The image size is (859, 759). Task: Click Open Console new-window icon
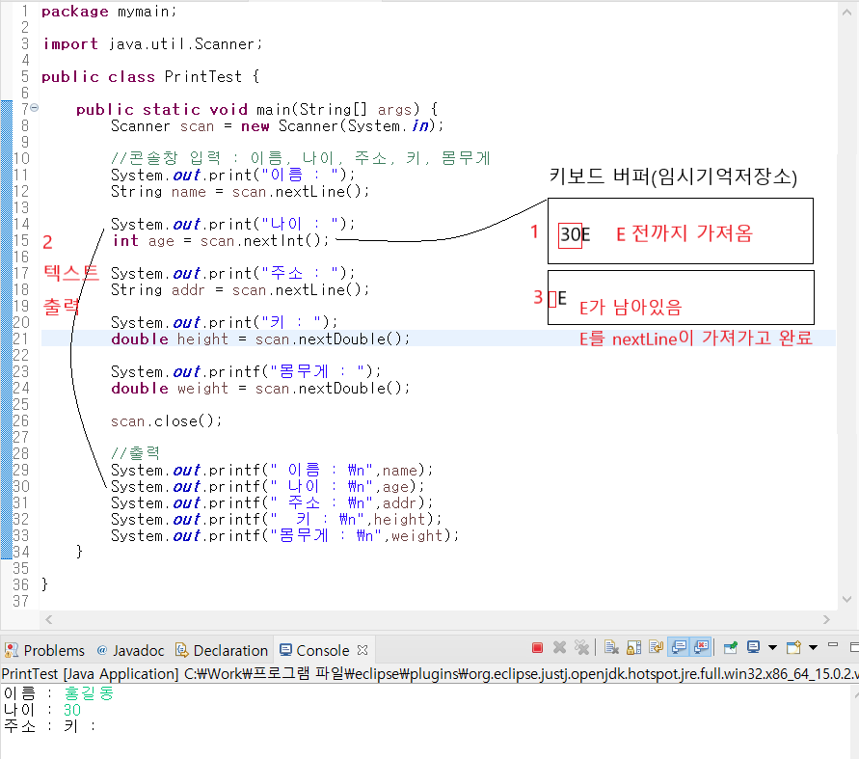(x=793, y=648)
